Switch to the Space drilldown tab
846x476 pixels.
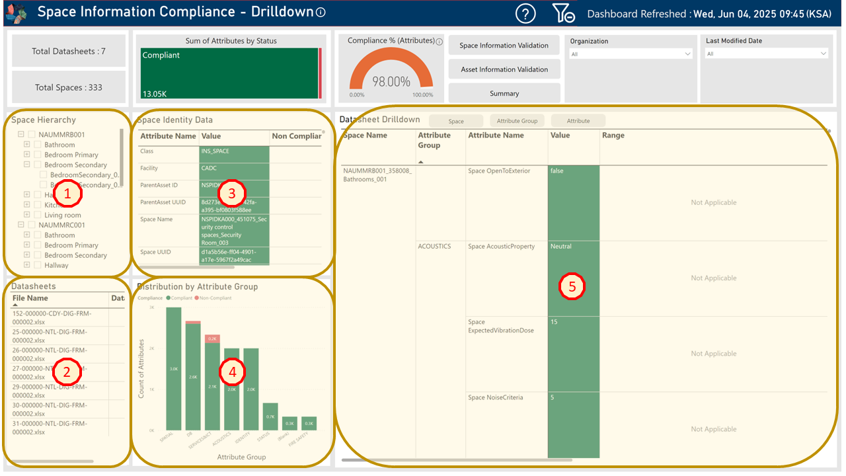[455, 121]
